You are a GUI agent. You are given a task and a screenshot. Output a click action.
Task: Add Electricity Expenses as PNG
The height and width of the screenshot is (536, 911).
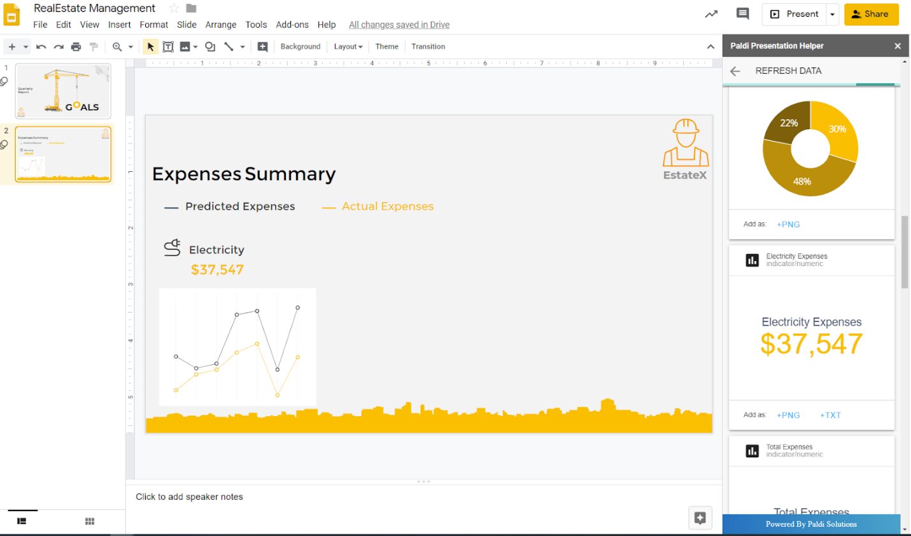pyautogui.click(x=788, y=414)
